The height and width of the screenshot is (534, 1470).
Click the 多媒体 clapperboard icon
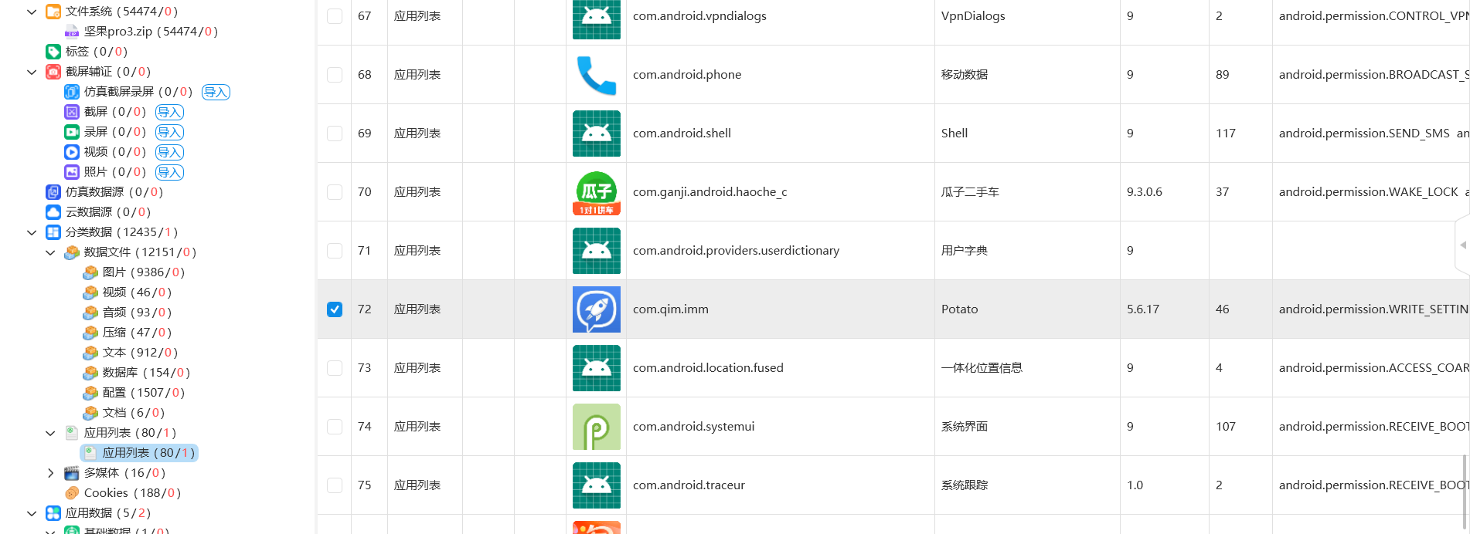72,473
